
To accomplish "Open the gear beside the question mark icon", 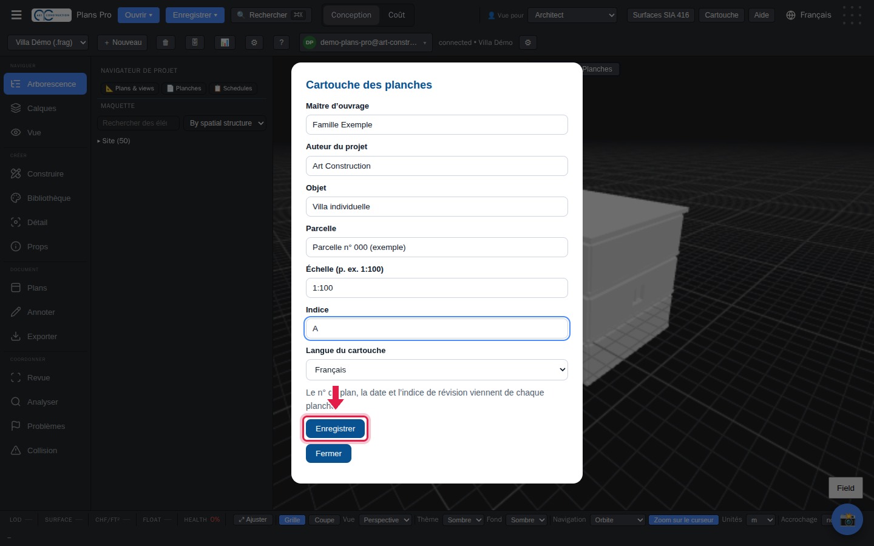I will click(254, 42).
